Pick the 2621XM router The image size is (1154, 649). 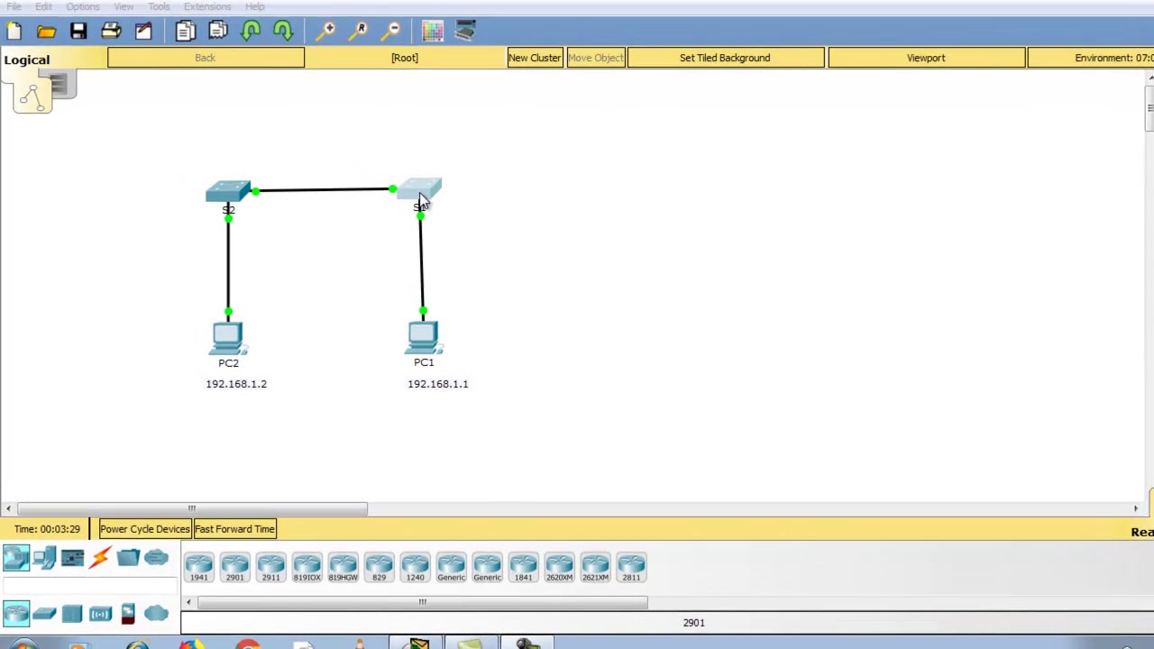pos(595,567)
